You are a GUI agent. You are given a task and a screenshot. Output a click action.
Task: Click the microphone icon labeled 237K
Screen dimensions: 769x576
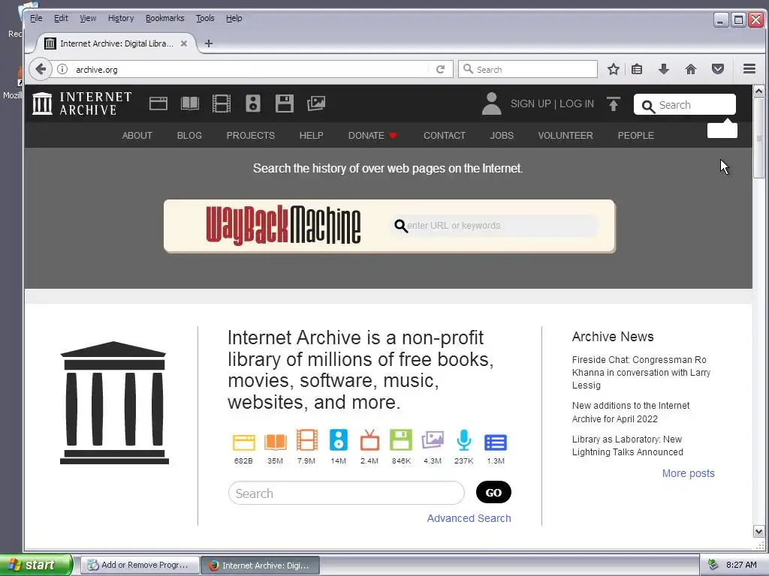tap(463, 439)
